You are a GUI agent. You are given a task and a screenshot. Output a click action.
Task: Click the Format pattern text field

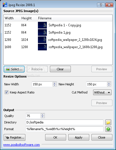pyautogui.click(x=64, y=129)
